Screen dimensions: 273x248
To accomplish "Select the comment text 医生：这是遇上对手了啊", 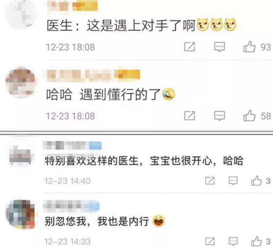I will click(x=121, y=26).
